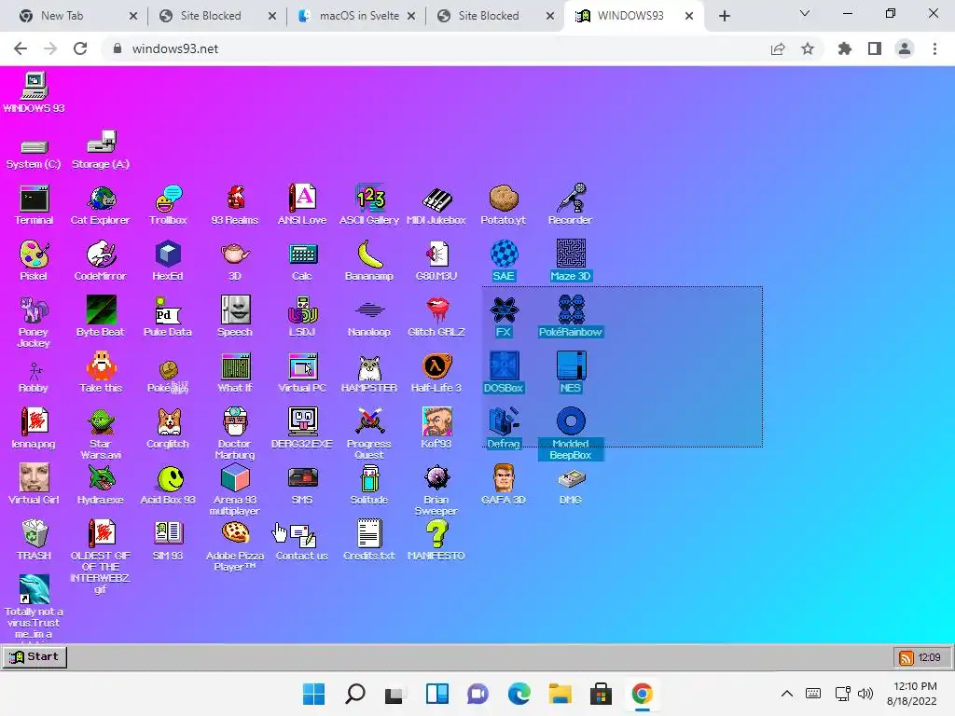Launch MIDI Jukebox icon

pos(436,205)
